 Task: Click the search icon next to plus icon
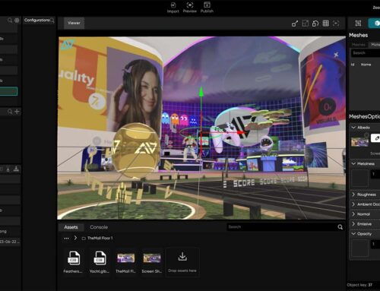coord(10,112)
